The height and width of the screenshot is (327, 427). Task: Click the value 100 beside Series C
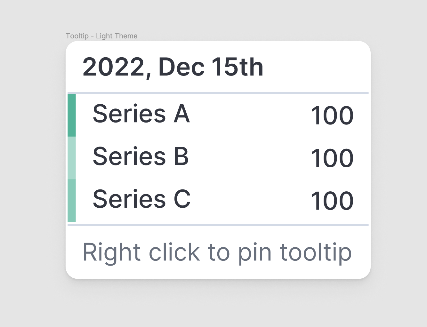tap(332, 200)
